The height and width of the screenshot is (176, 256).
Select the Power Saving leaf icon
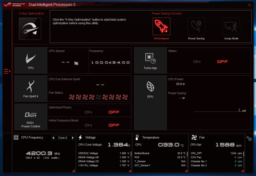pos(196,26)
